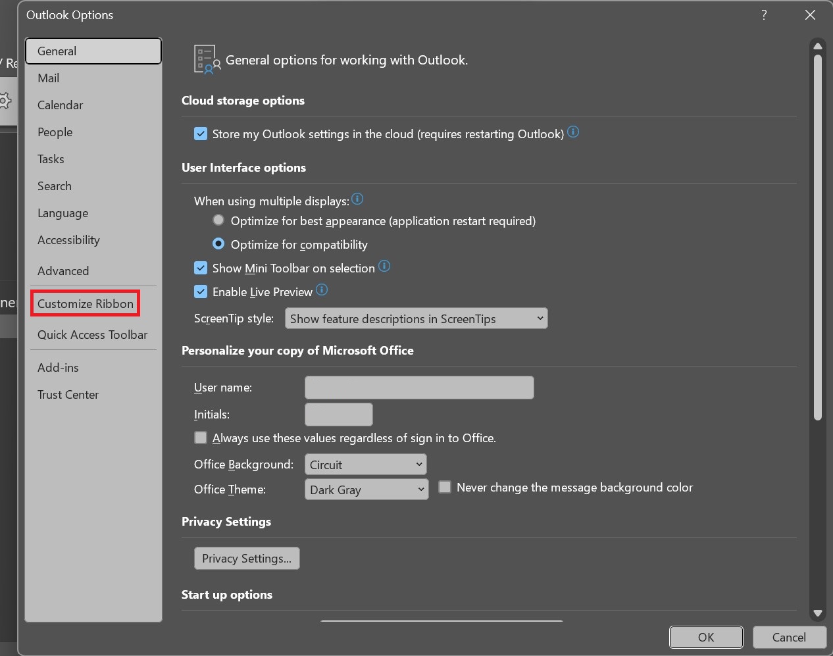Click info icon beside Enable Live Preview
The image size is (833, 656).
point(322,290)
